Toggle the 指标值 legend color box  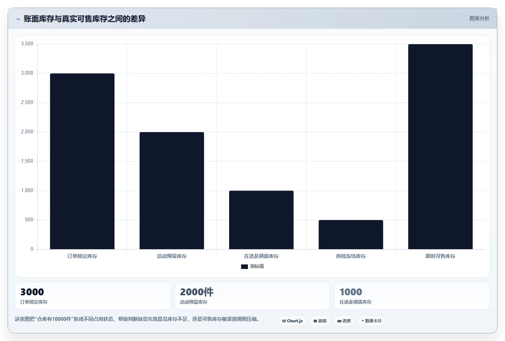(244, 266)
